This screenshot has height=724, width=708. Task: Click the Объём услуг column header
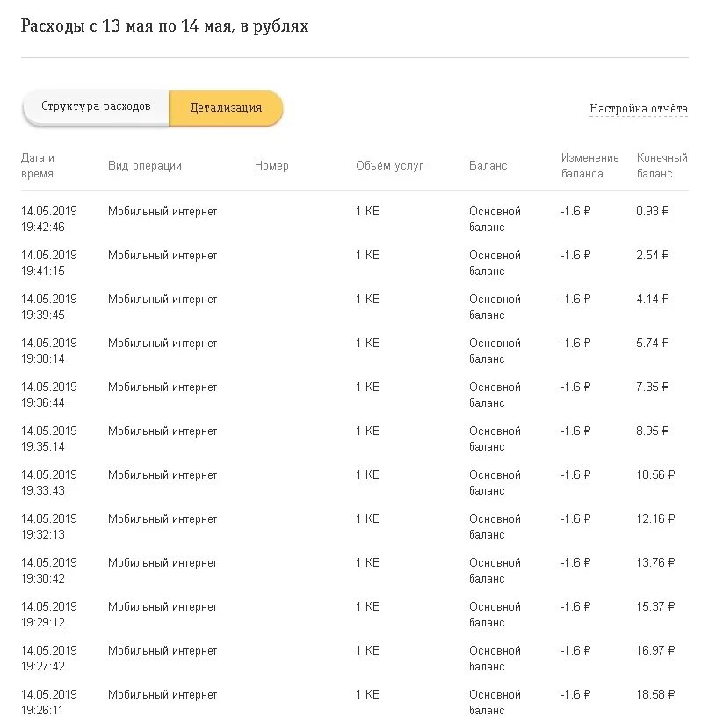tap(390, 165)
